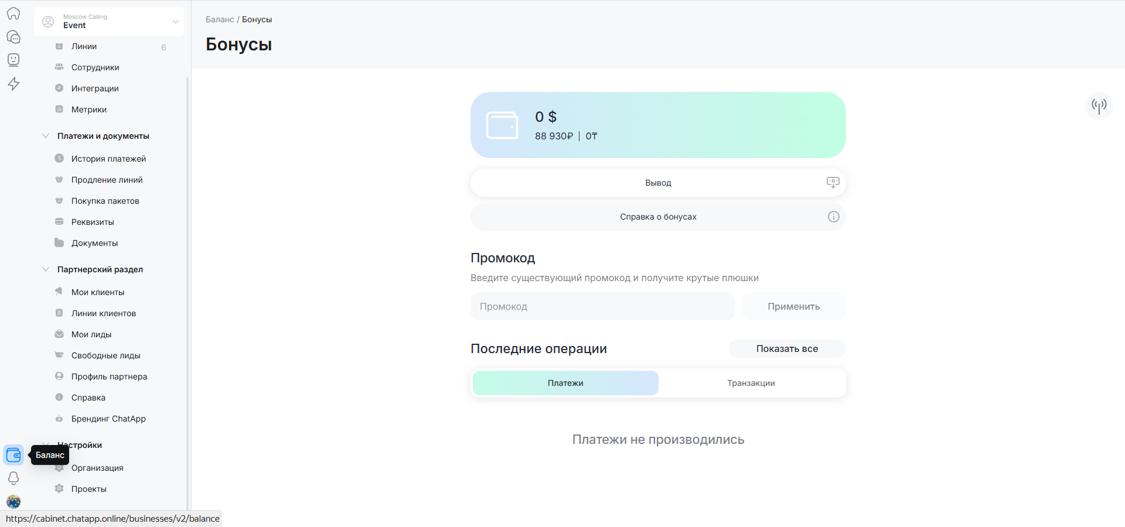Open История платежей in sidebar
Image resolution: width=1125 pixels, height=527 pixels.
click(108, 159)
